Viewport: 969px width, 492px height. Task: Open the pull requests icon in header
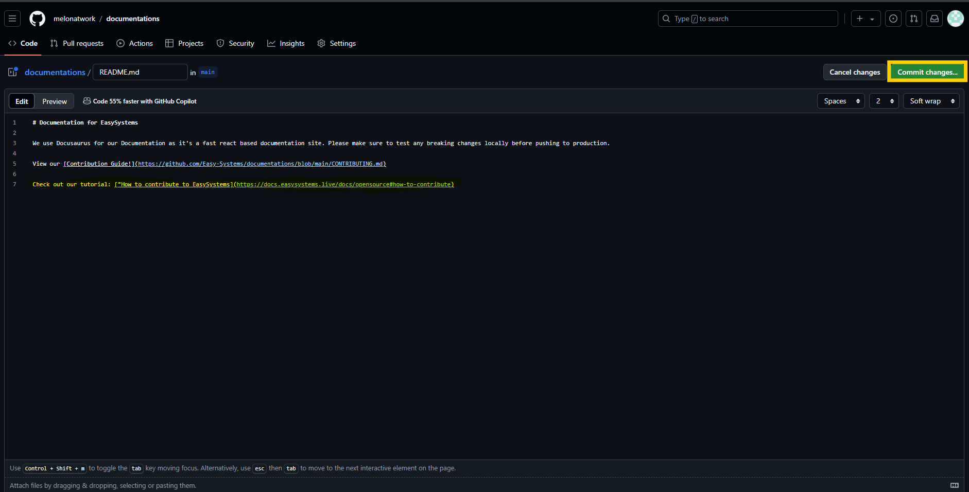pos(914,19)
